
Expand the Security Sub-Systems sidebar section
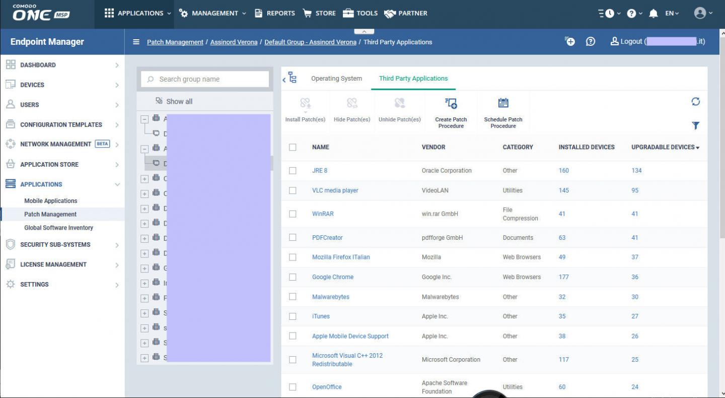[62, 245]
